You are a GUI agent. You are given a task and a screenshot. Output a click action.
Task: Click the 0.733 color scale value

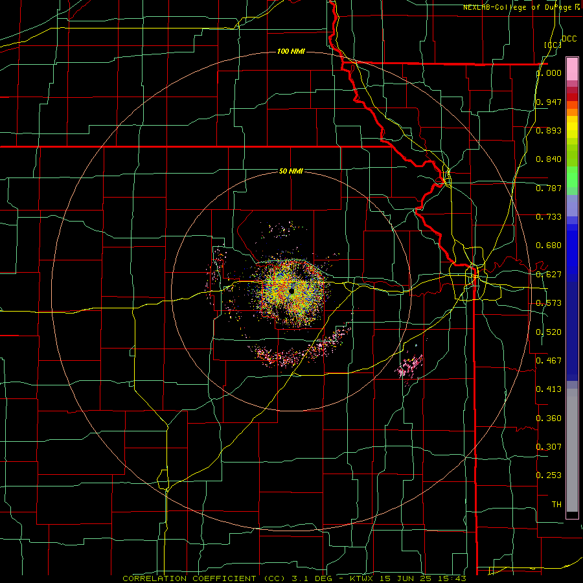coord(549,217)
